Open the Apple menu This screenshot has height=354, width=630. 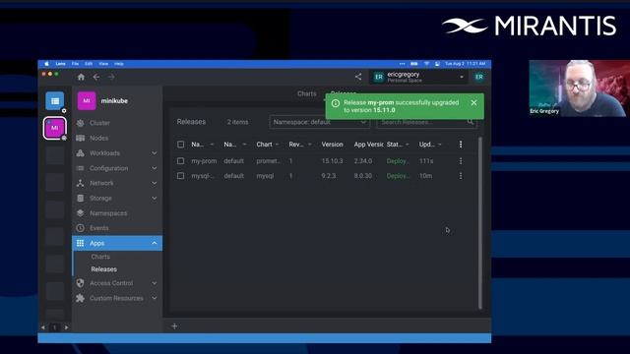pos(46,63)
